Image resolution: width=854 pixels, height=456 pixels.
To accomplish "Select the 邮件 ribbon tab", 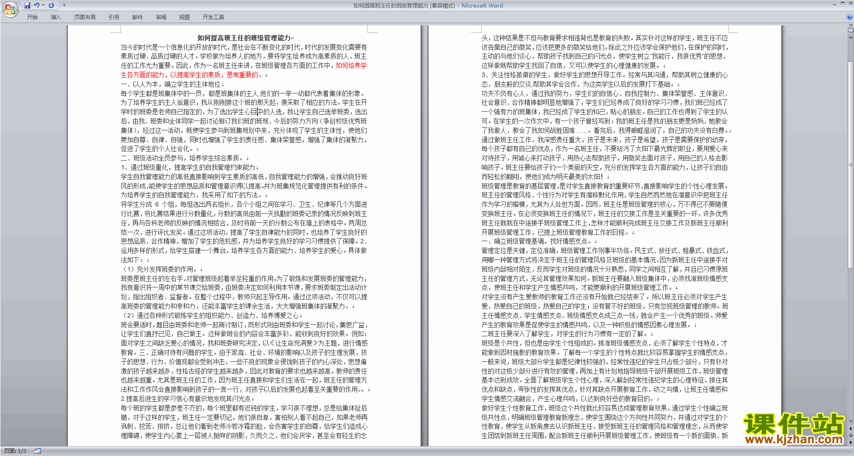I will pos(137,17).
